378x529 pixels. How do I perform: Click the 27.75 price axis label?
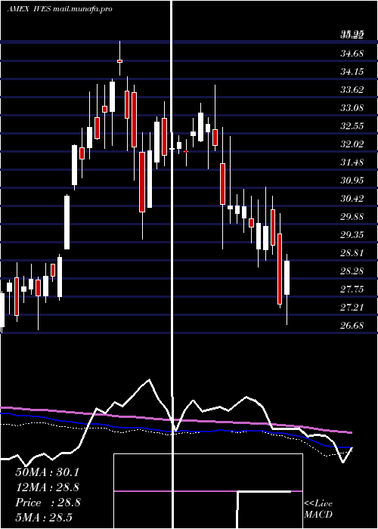click(352, 289)
